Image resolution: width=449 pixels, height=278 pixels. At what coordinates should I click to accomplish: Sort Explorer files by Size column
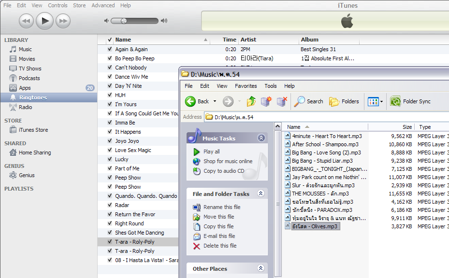(391, 127)
